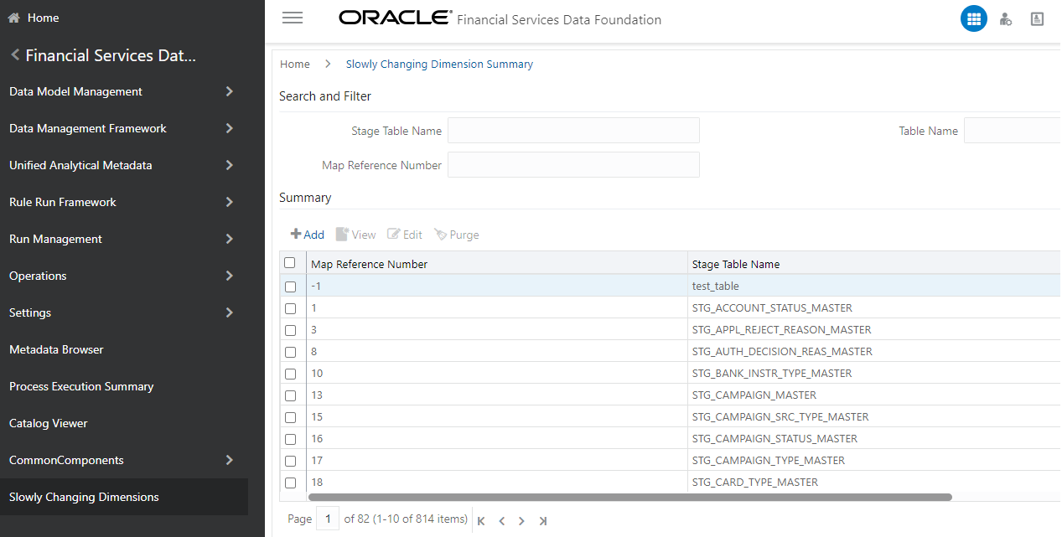Check the STG_BANK_INSTR_TYPE_MASTER row checkbox
This screenshot has width=1062, height=537.
(x=291, y=374)
